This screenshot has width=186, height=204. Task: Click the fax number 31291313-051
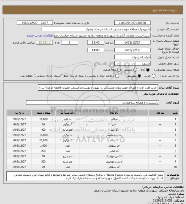163,200
